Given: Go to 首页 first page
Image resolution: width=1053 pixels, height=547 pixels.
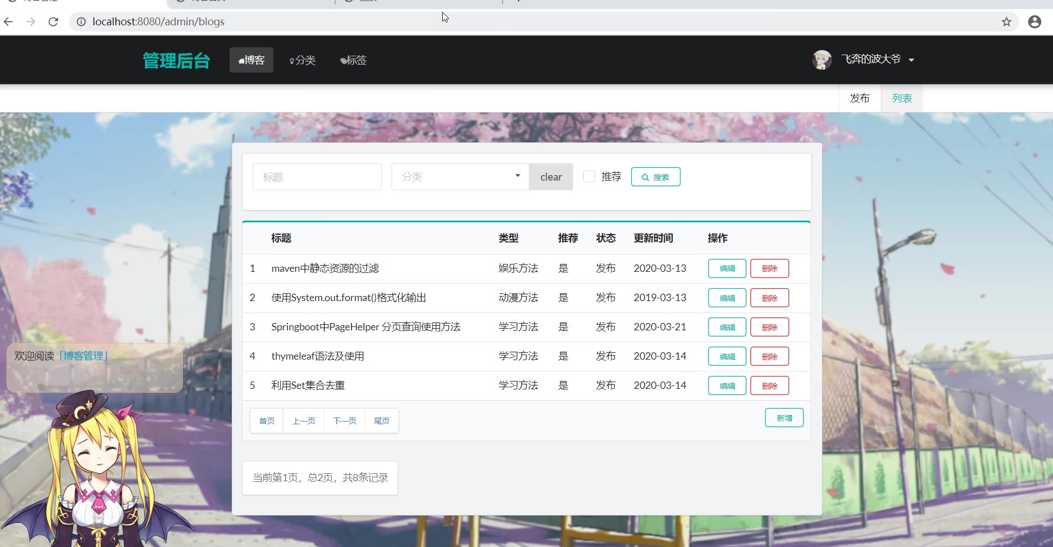Looking at the screenshot, I should click(267, 421).
